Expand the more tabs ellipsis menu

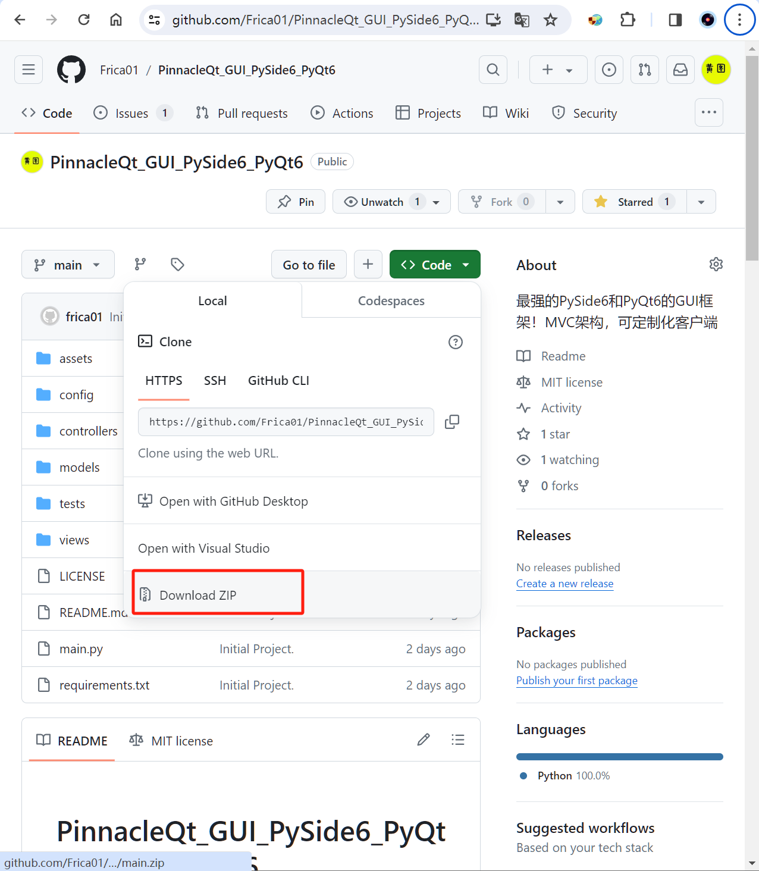click(x=709, y=112)
